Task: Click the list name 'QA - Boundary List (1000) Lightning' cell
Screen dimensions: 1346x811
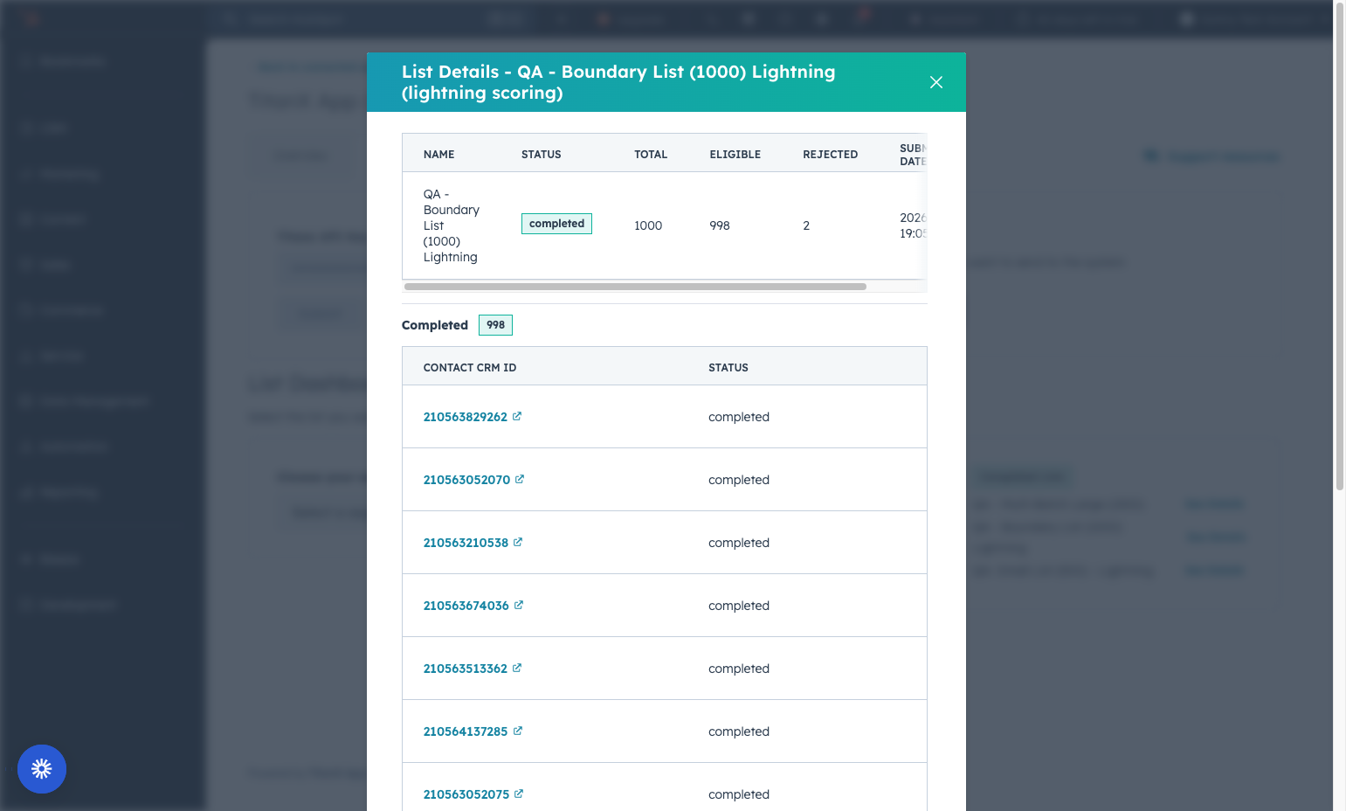Action: [452, 225]
